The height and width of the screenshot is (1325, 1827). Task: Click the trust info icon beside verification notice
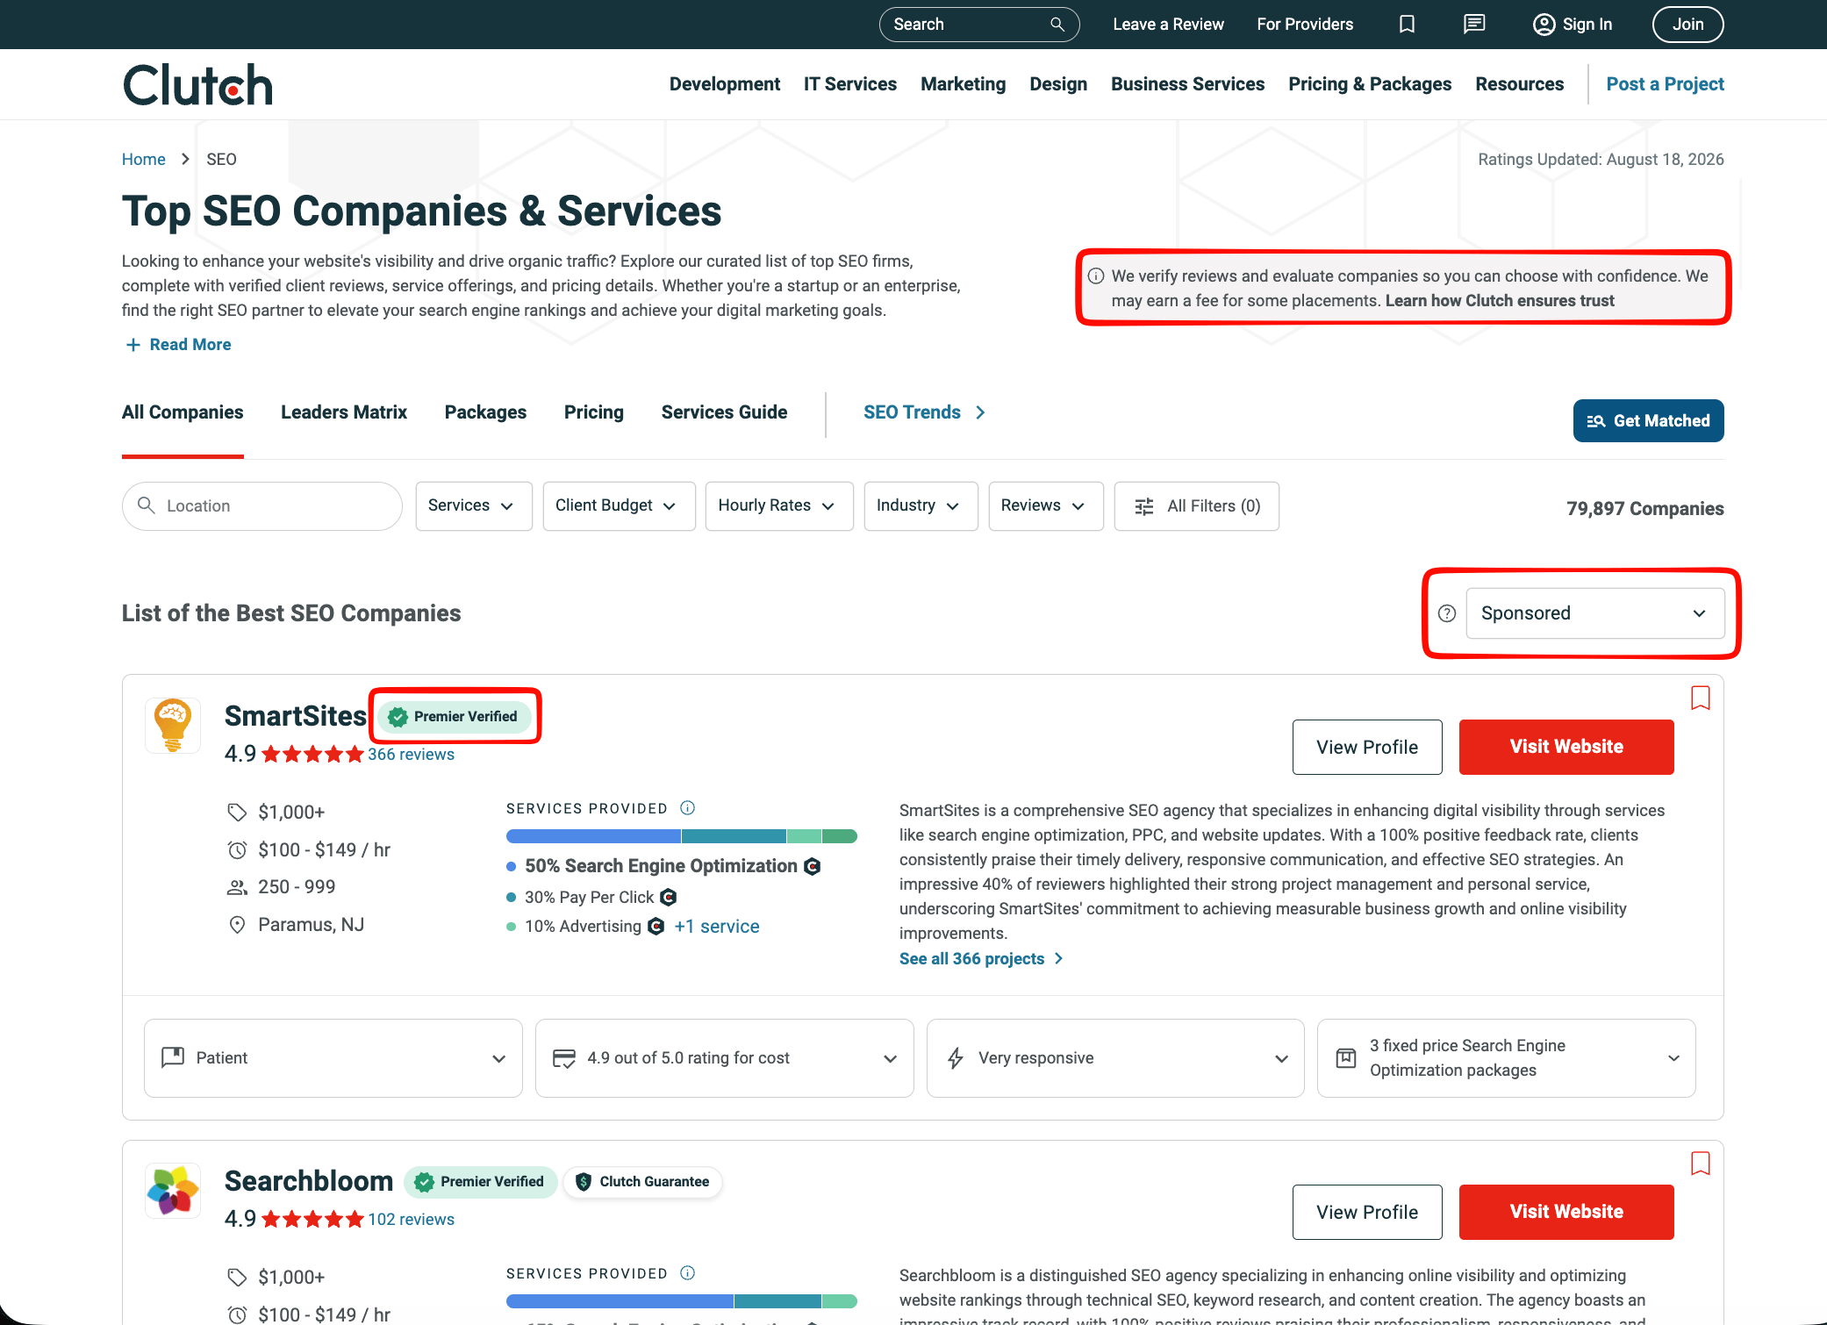pyautogui.click(x=1096, y=276)
